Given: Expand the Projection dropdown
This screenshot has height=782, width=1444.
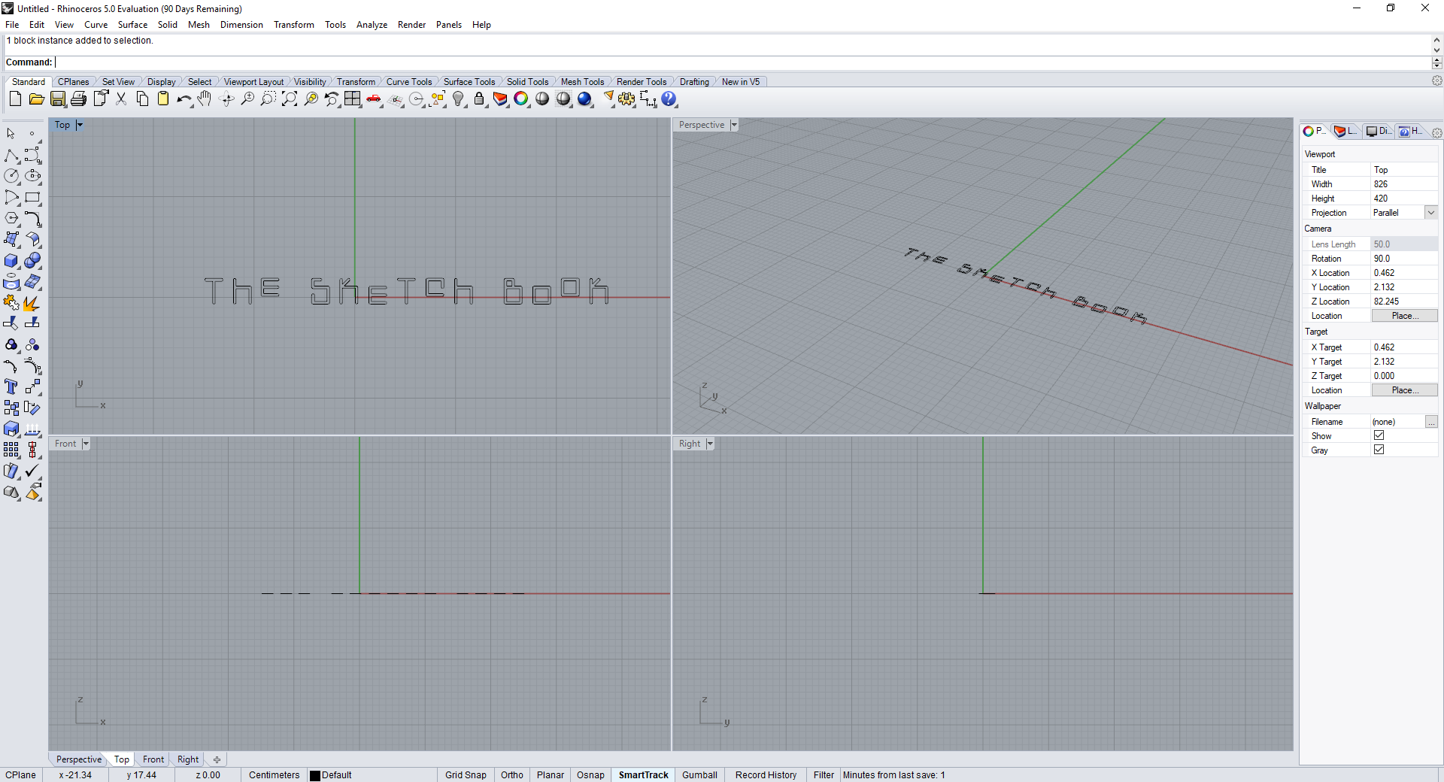Looking at the screenshot, I should coord(1431,213).
